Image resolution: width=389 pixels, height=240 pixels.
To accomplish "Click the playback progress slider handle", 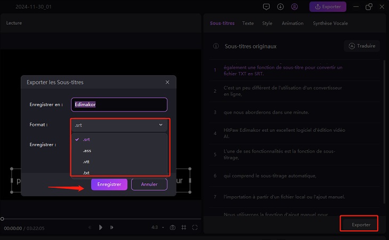I will tap(2, 219).
